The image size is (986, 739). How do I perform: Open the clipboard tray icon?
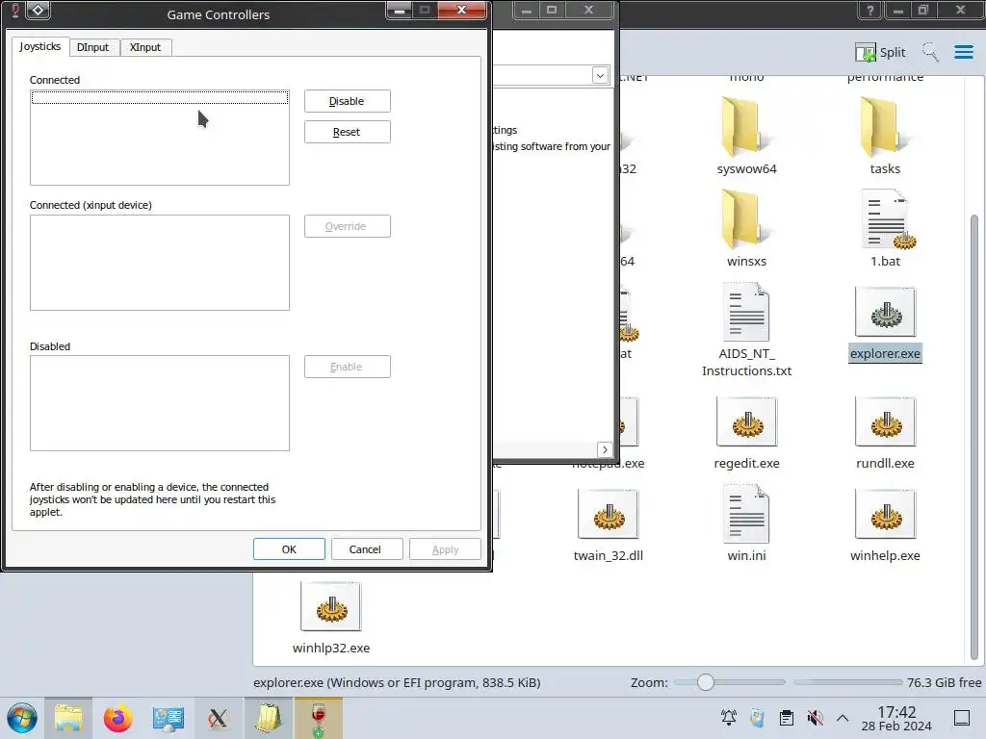click(786, 718)
